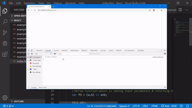Switch to What's New drawer tab

pyautogui.click(x=43, y=87)
